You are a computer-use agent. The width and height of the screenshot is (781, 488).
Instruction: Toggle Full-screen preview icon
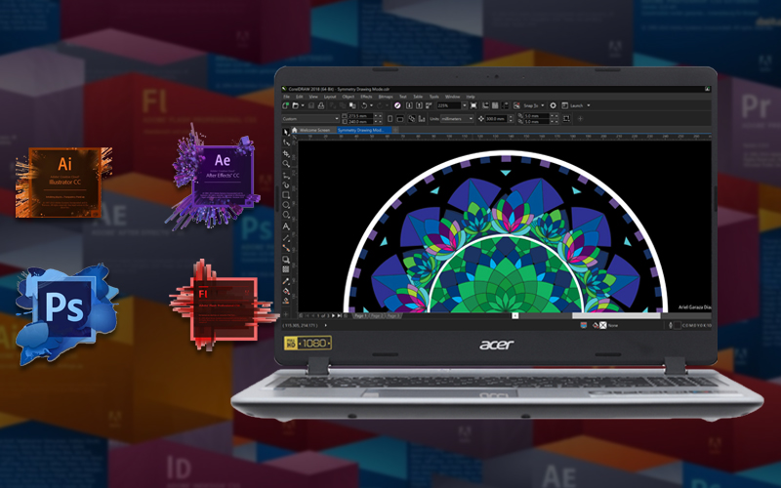(473, 105)
